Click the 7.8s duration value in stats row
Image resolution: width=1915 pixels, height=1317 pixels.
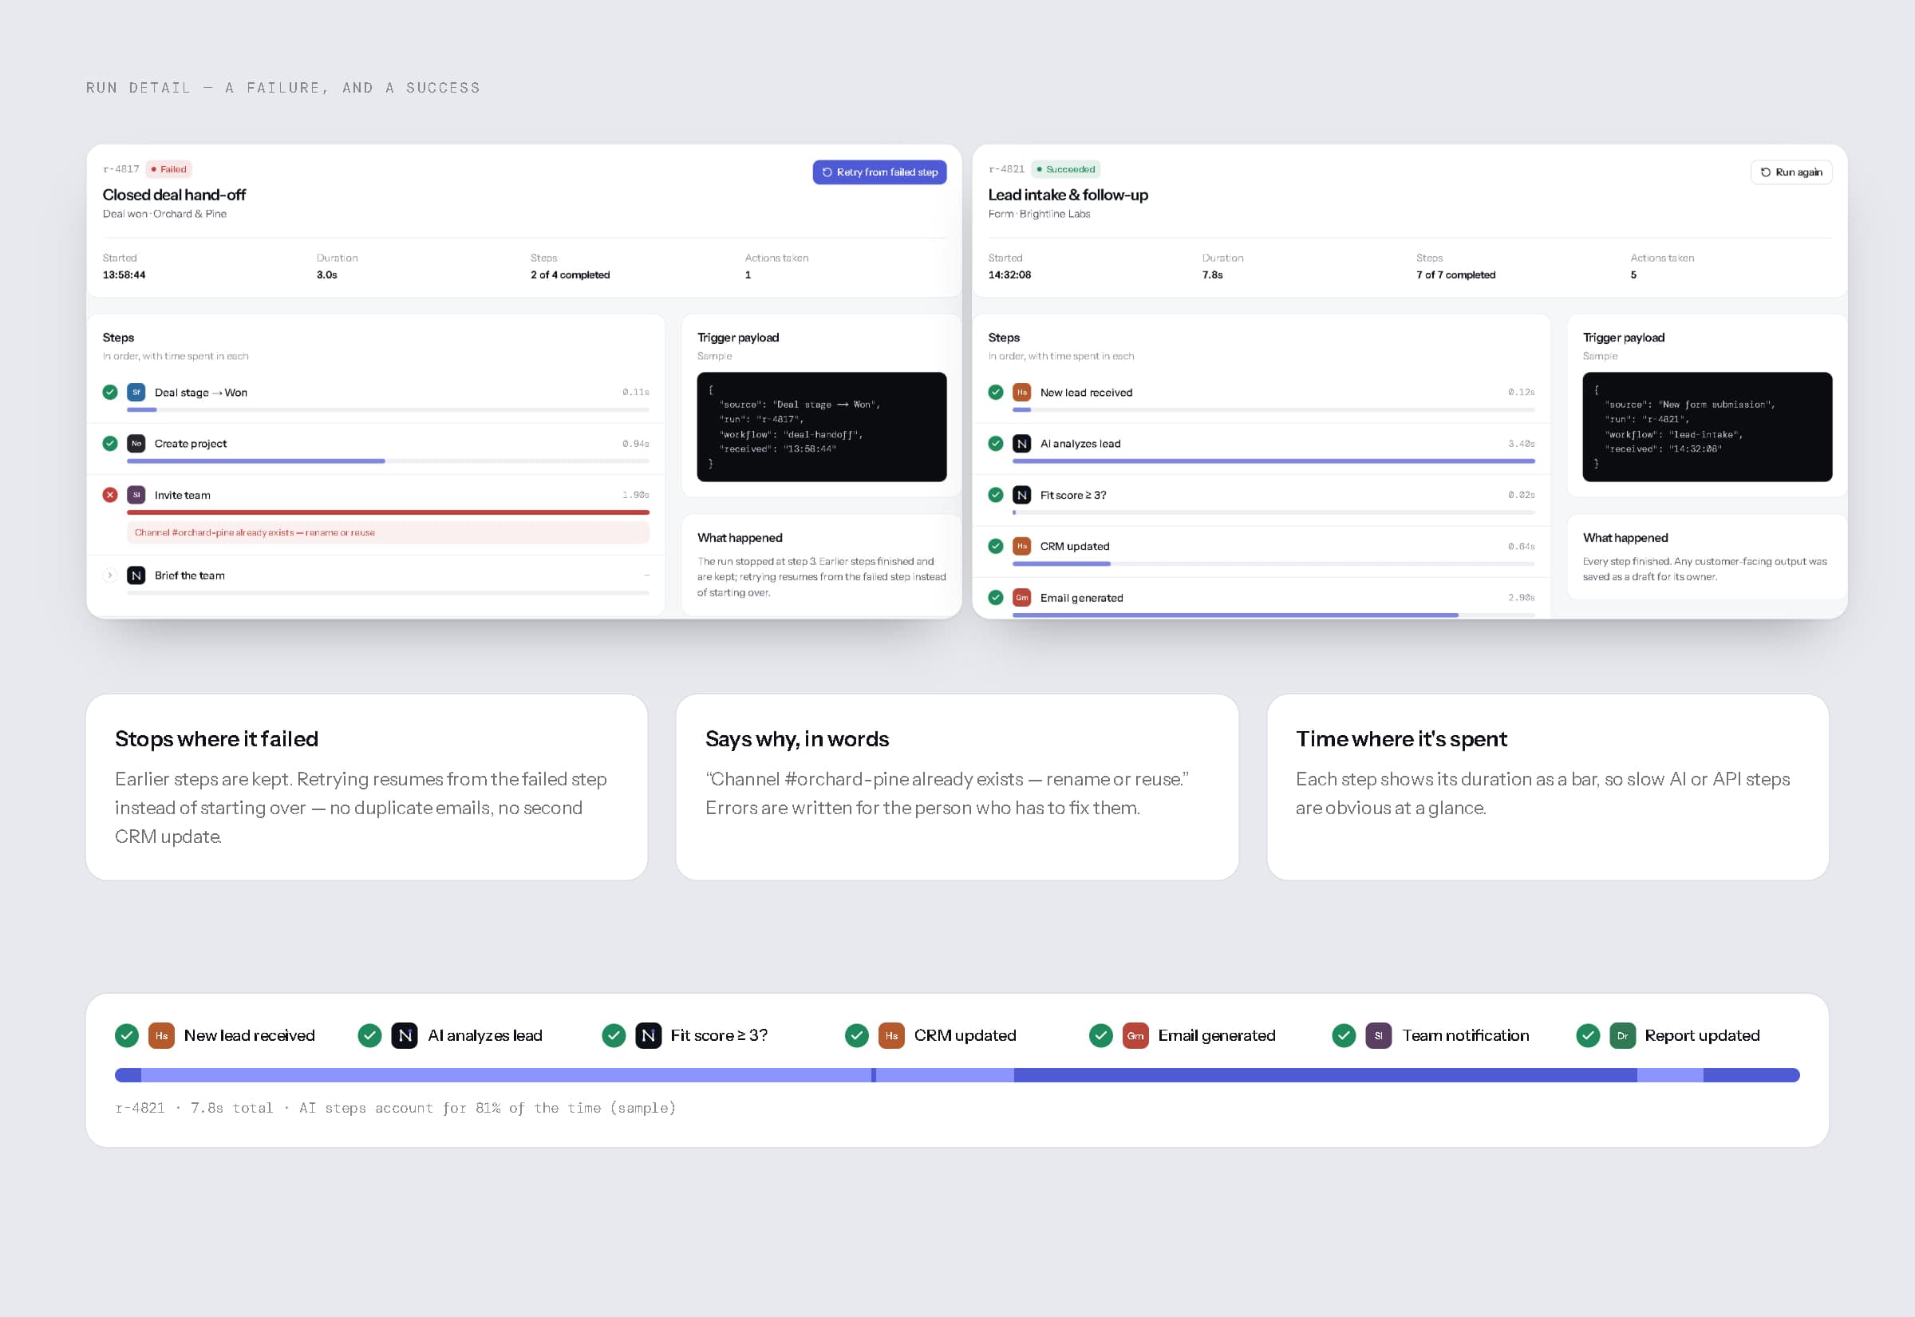pyautogui.click(x=1212, y=275)
